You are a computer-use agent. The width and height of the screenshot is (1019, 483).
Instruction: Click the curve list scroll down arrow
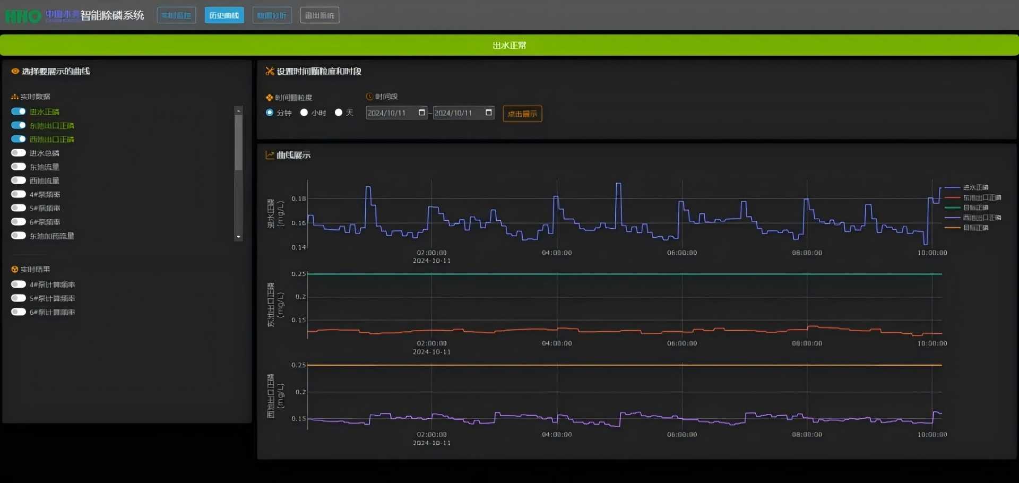[x=238, y=237]
